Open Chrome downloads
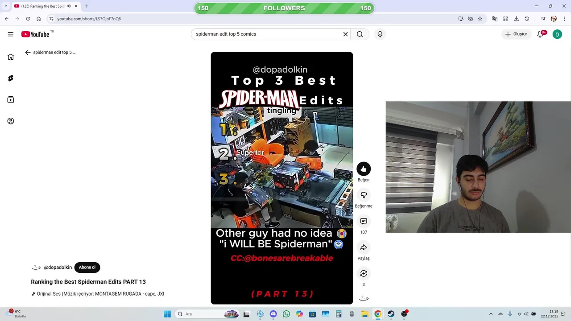The image size is (571, 321). click(x=516, y=19)
